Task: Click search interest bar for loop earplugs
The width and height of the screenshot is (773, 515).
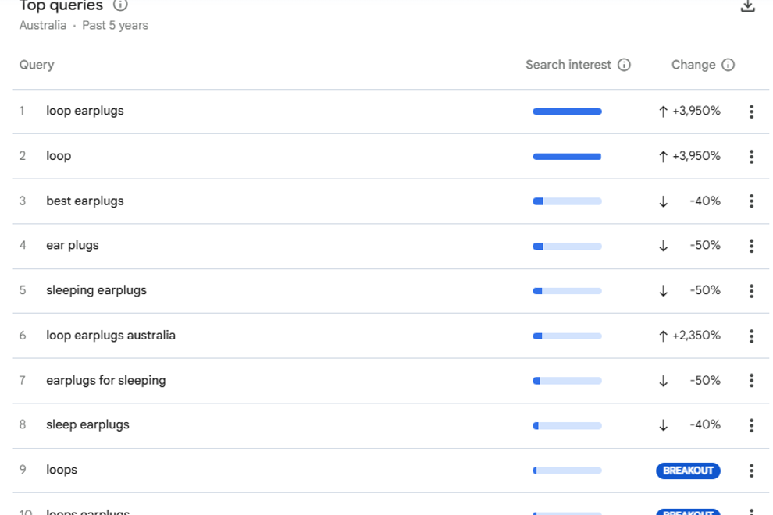Action: pyautogui.click(x=567, y=112)
